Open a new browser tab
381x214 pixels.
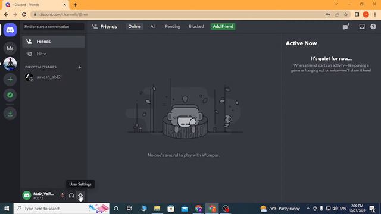click(75, 5)
